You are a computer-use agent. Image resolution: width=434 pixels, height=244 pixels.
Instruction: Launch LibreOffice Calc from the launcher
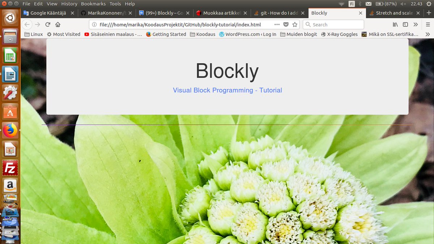10,56
